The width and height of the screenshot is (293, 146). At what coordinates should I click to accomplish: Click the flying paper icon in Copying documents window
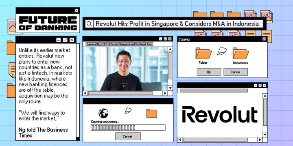tap(128, 110)
